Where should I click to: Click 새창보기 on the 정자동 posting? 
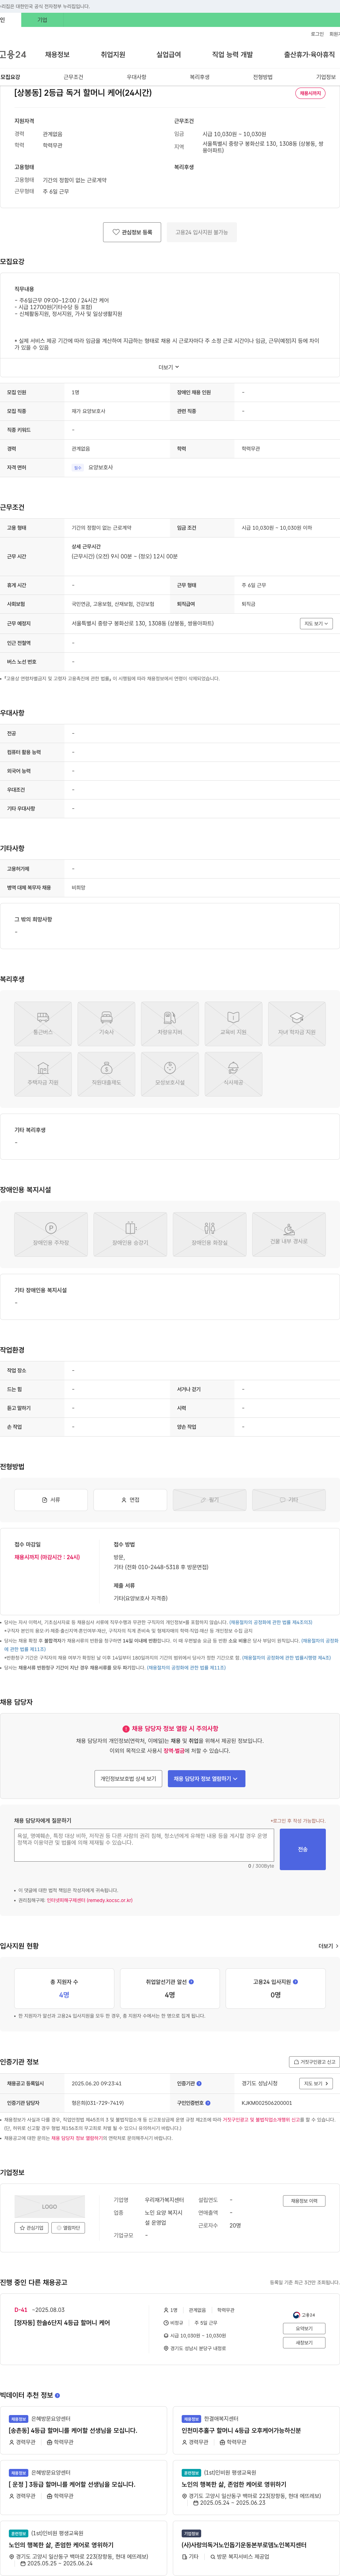[x=304, y=2343]
